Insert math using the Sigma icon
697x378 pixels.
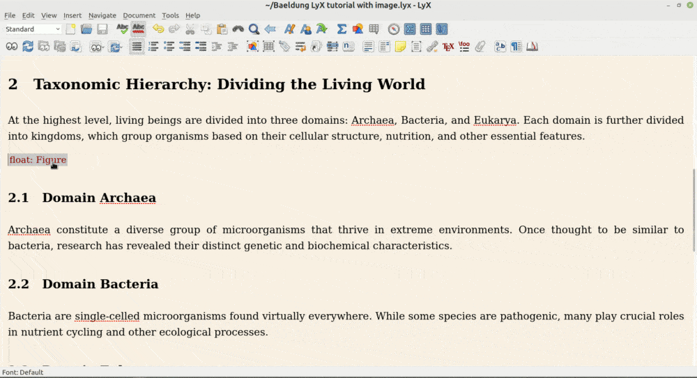point(342,29)
